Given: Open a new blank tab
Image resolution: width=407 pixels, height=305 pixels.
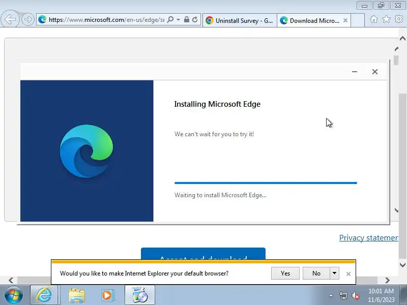Looking at the screenshot, I should coord(358,20).
